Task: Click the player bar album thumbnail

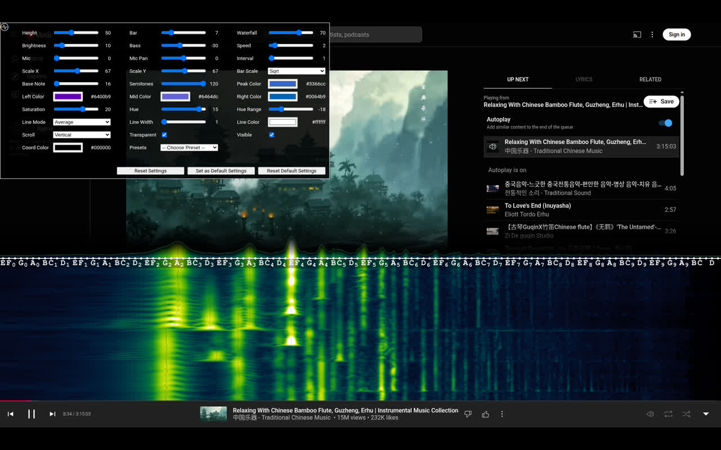Action: [x=213, y=414]
